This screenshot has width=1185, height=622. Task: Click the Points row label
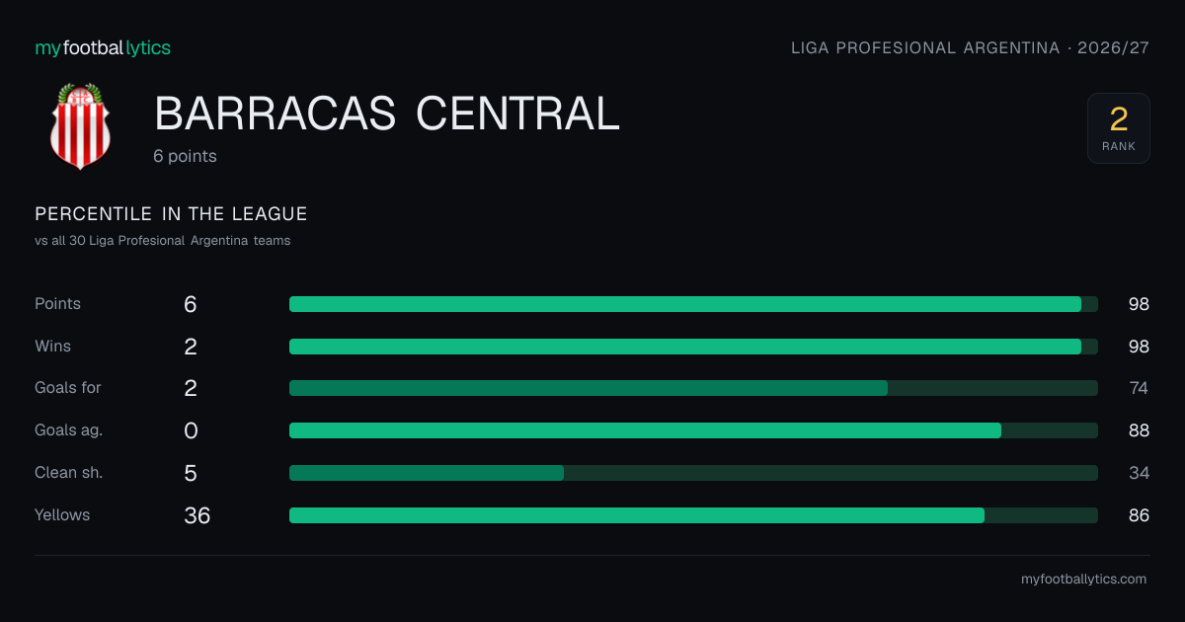pyautogui.click(x=57, y=304)
